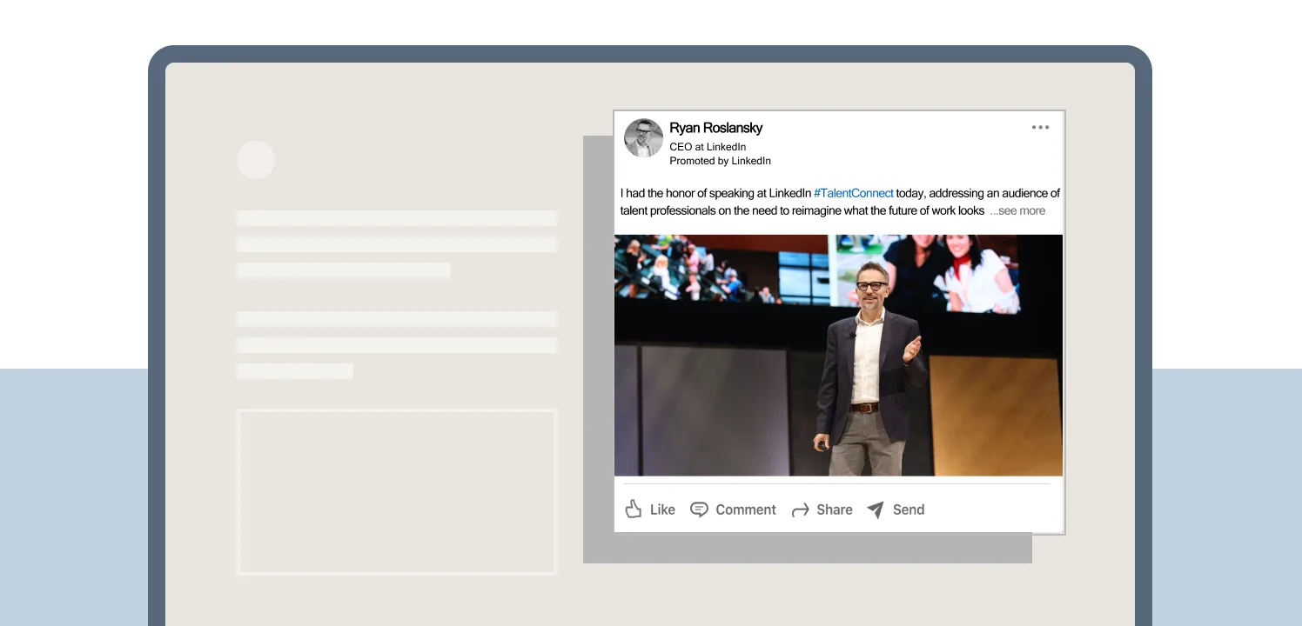Click the "Promoted by LinkedIn" label
Image resolution: width=1302 pixels, height=626 pixels.
720,161
